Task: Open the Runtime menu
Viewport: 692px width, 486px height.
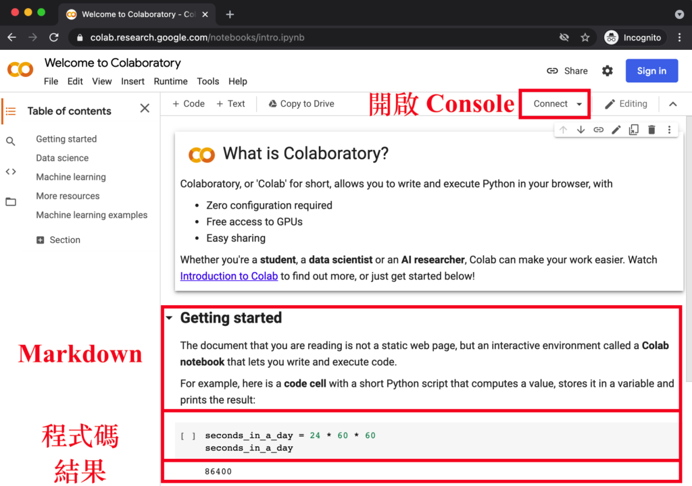Action: coord(170,81)
